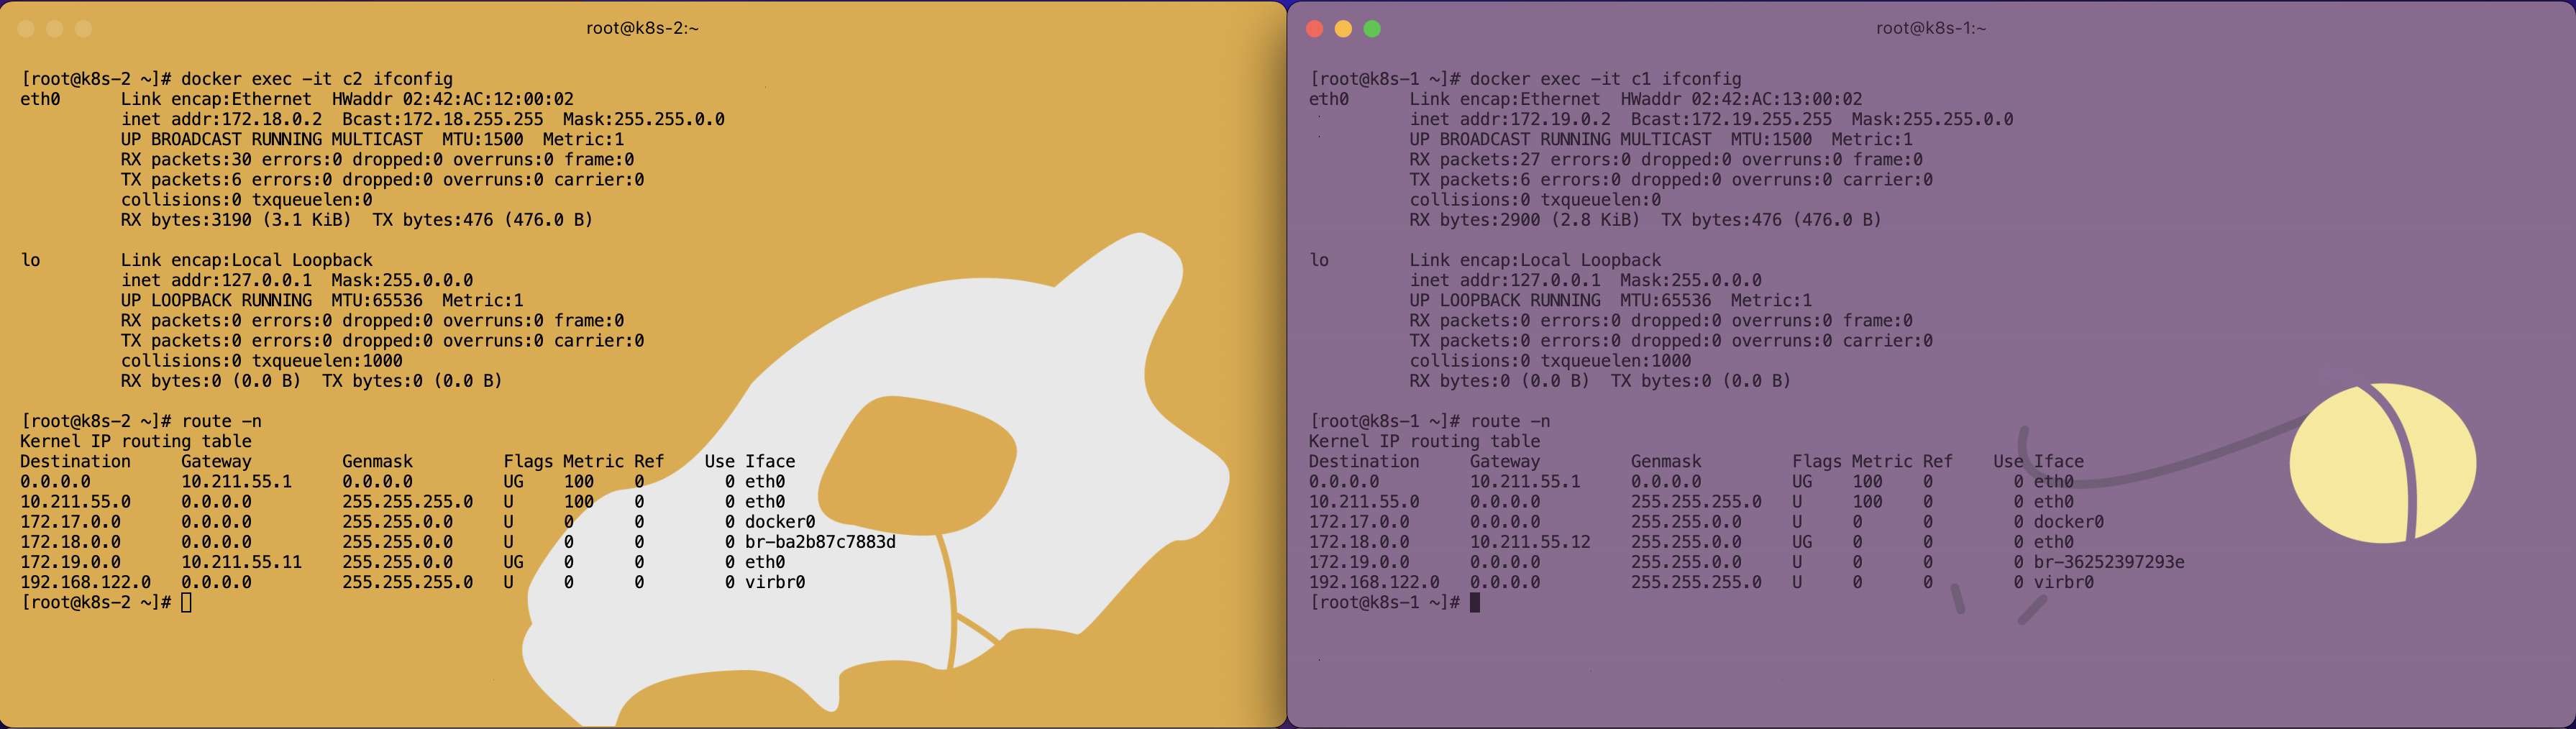Click docker0 interface in k8s-2 routing table

pyautogui.click(x=780, y=522)
